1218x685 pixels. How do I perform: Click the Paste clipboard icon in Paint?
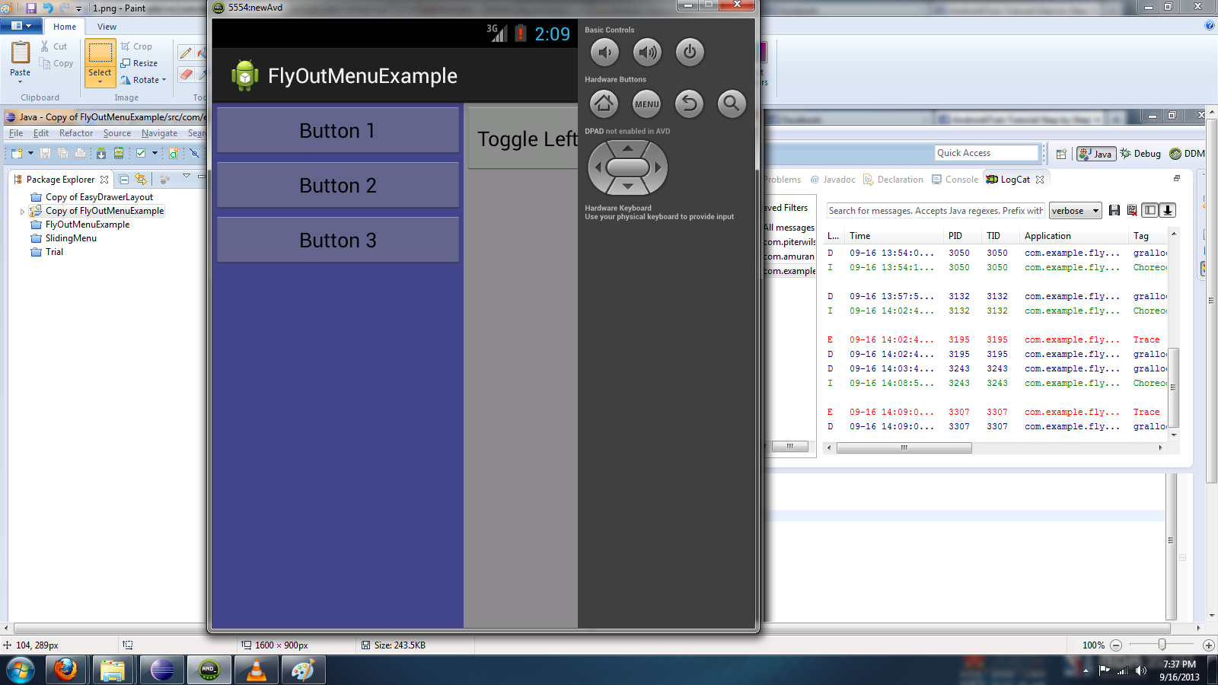[x=21, y=53]
